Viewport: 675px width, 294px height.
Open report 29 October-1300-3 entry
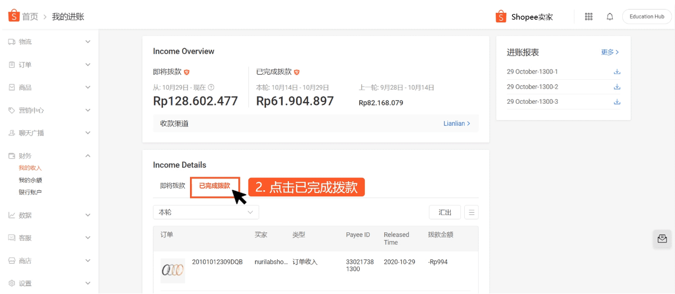click(532, 102)
